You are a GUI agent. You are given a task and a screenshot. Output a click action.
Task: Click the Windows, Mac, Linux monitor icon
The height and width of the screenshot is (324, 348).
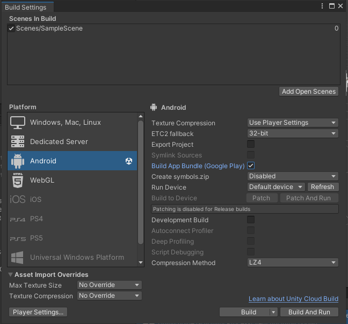click(18, 123)
